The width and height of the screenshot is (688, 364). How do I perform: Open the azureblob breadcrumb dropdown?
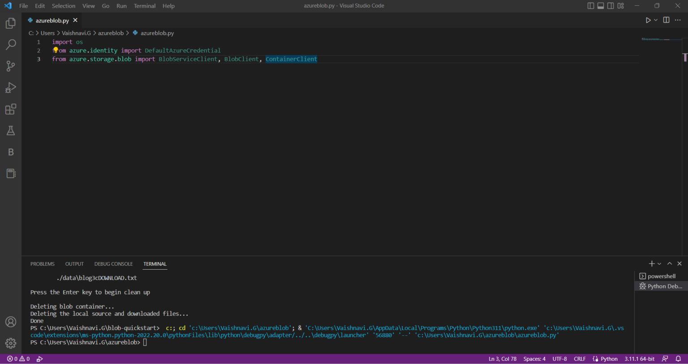coord(111,33)
